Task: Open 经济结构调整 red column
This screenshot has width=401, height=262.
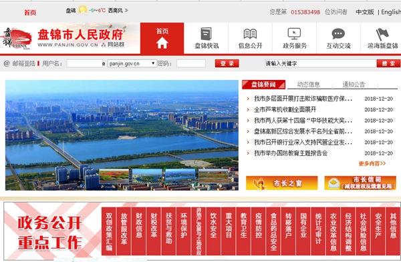Action: coord(348,231)
